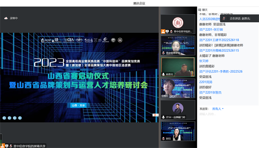Click the microphone icon on 赵恩北's video tile

pos(163,74)
